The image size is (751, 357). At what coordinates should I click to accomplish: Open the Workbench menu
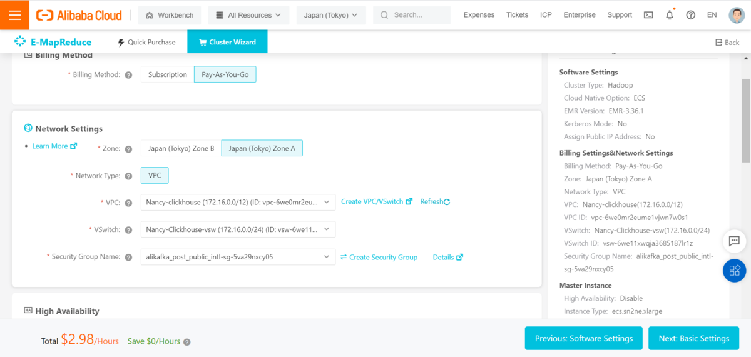[170, 15]
